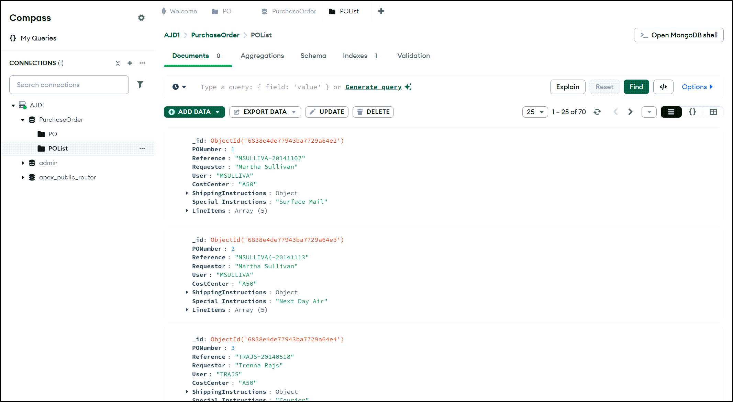This screenshot has width=733, height=402.
Task: Open export query to language button
Action: click(663, 87)
